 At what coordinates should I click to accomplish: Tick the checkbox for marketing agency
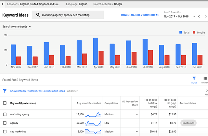point(5,114)
